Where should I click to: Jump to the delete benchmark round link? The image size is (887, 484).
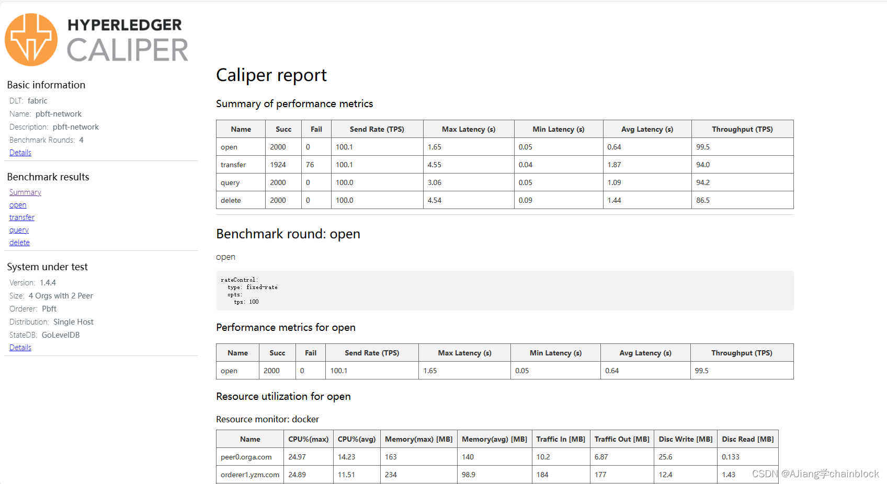click(x=19, y=243)
